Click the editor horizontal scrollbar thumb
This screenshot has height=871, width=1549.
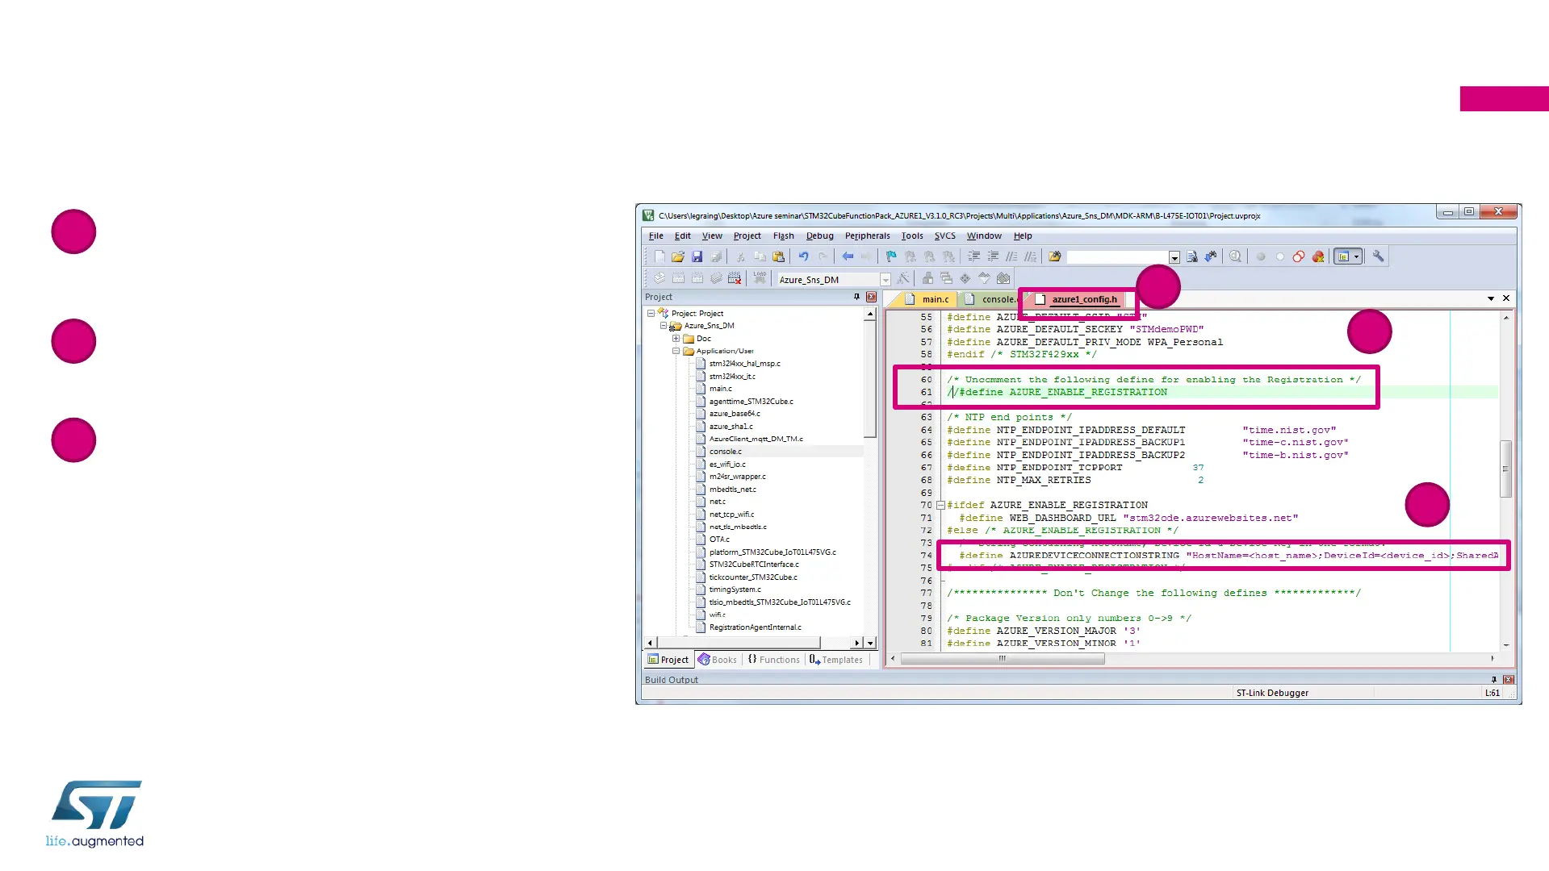[x=1003, y=659]
